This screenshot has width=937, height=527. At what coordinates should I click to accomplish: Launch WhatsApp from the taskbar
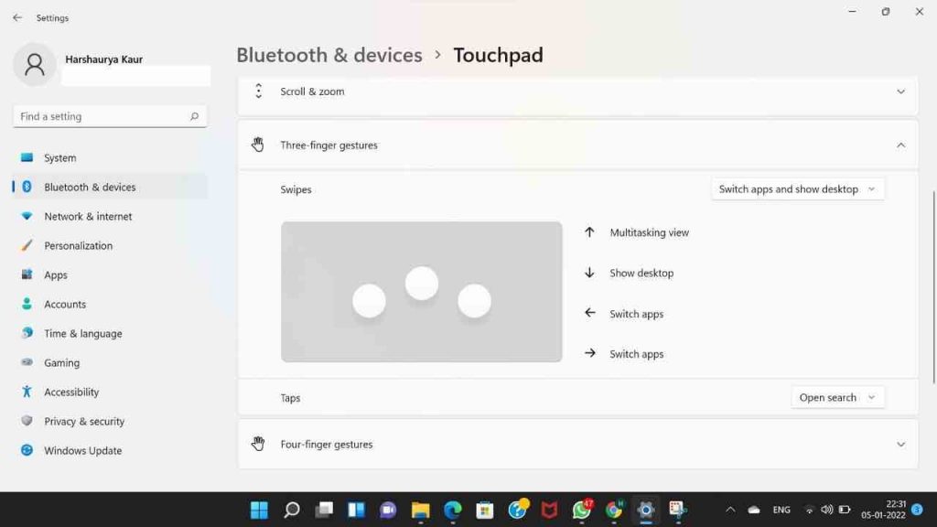click(580, 511)
